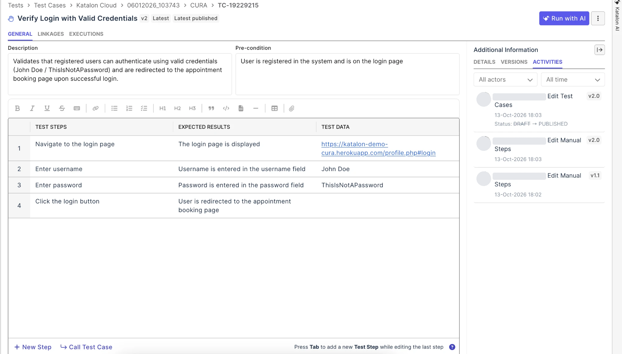The height and width of the screenshot is (354, 622).
Task: Apply H2 heading style
Action: point(178,108)
